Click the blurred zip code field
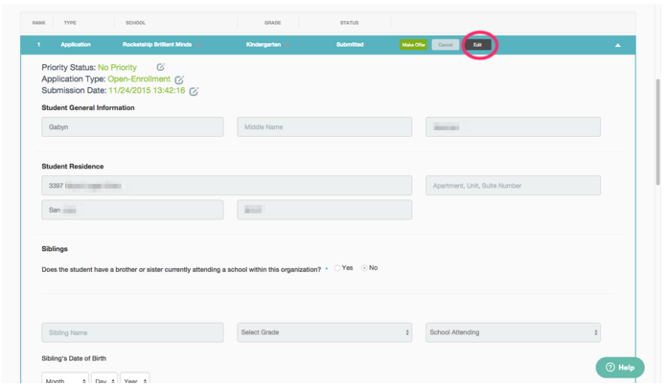This screenshot has height=386, width=666. [325, 210]
